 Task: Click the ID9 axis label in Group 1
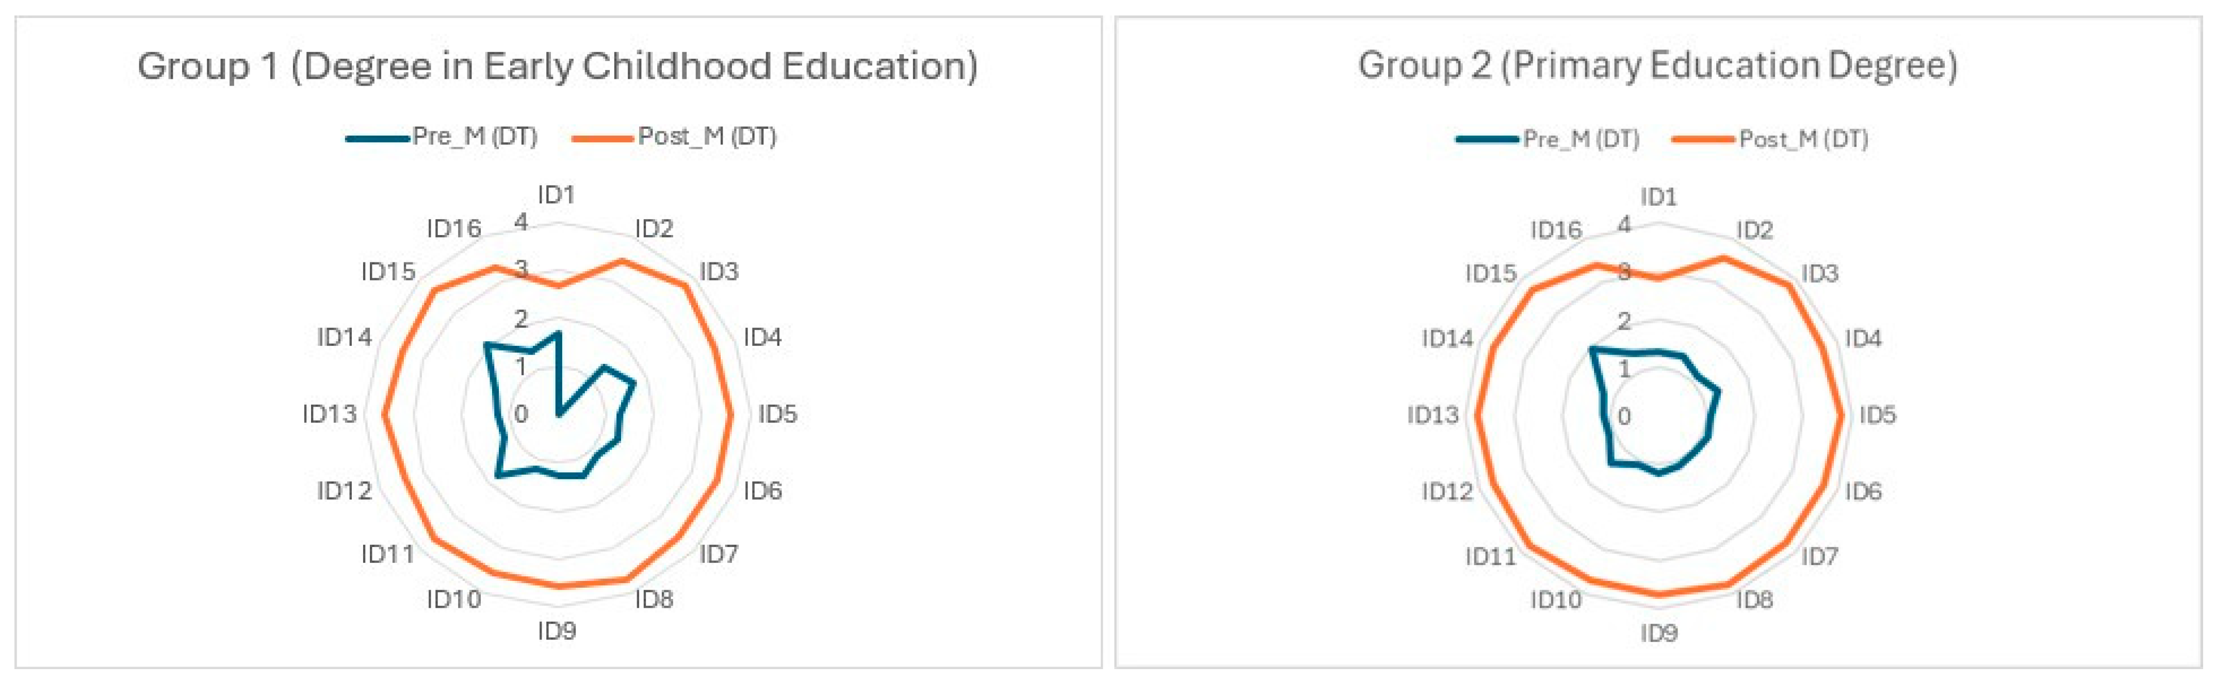[557, 631]
